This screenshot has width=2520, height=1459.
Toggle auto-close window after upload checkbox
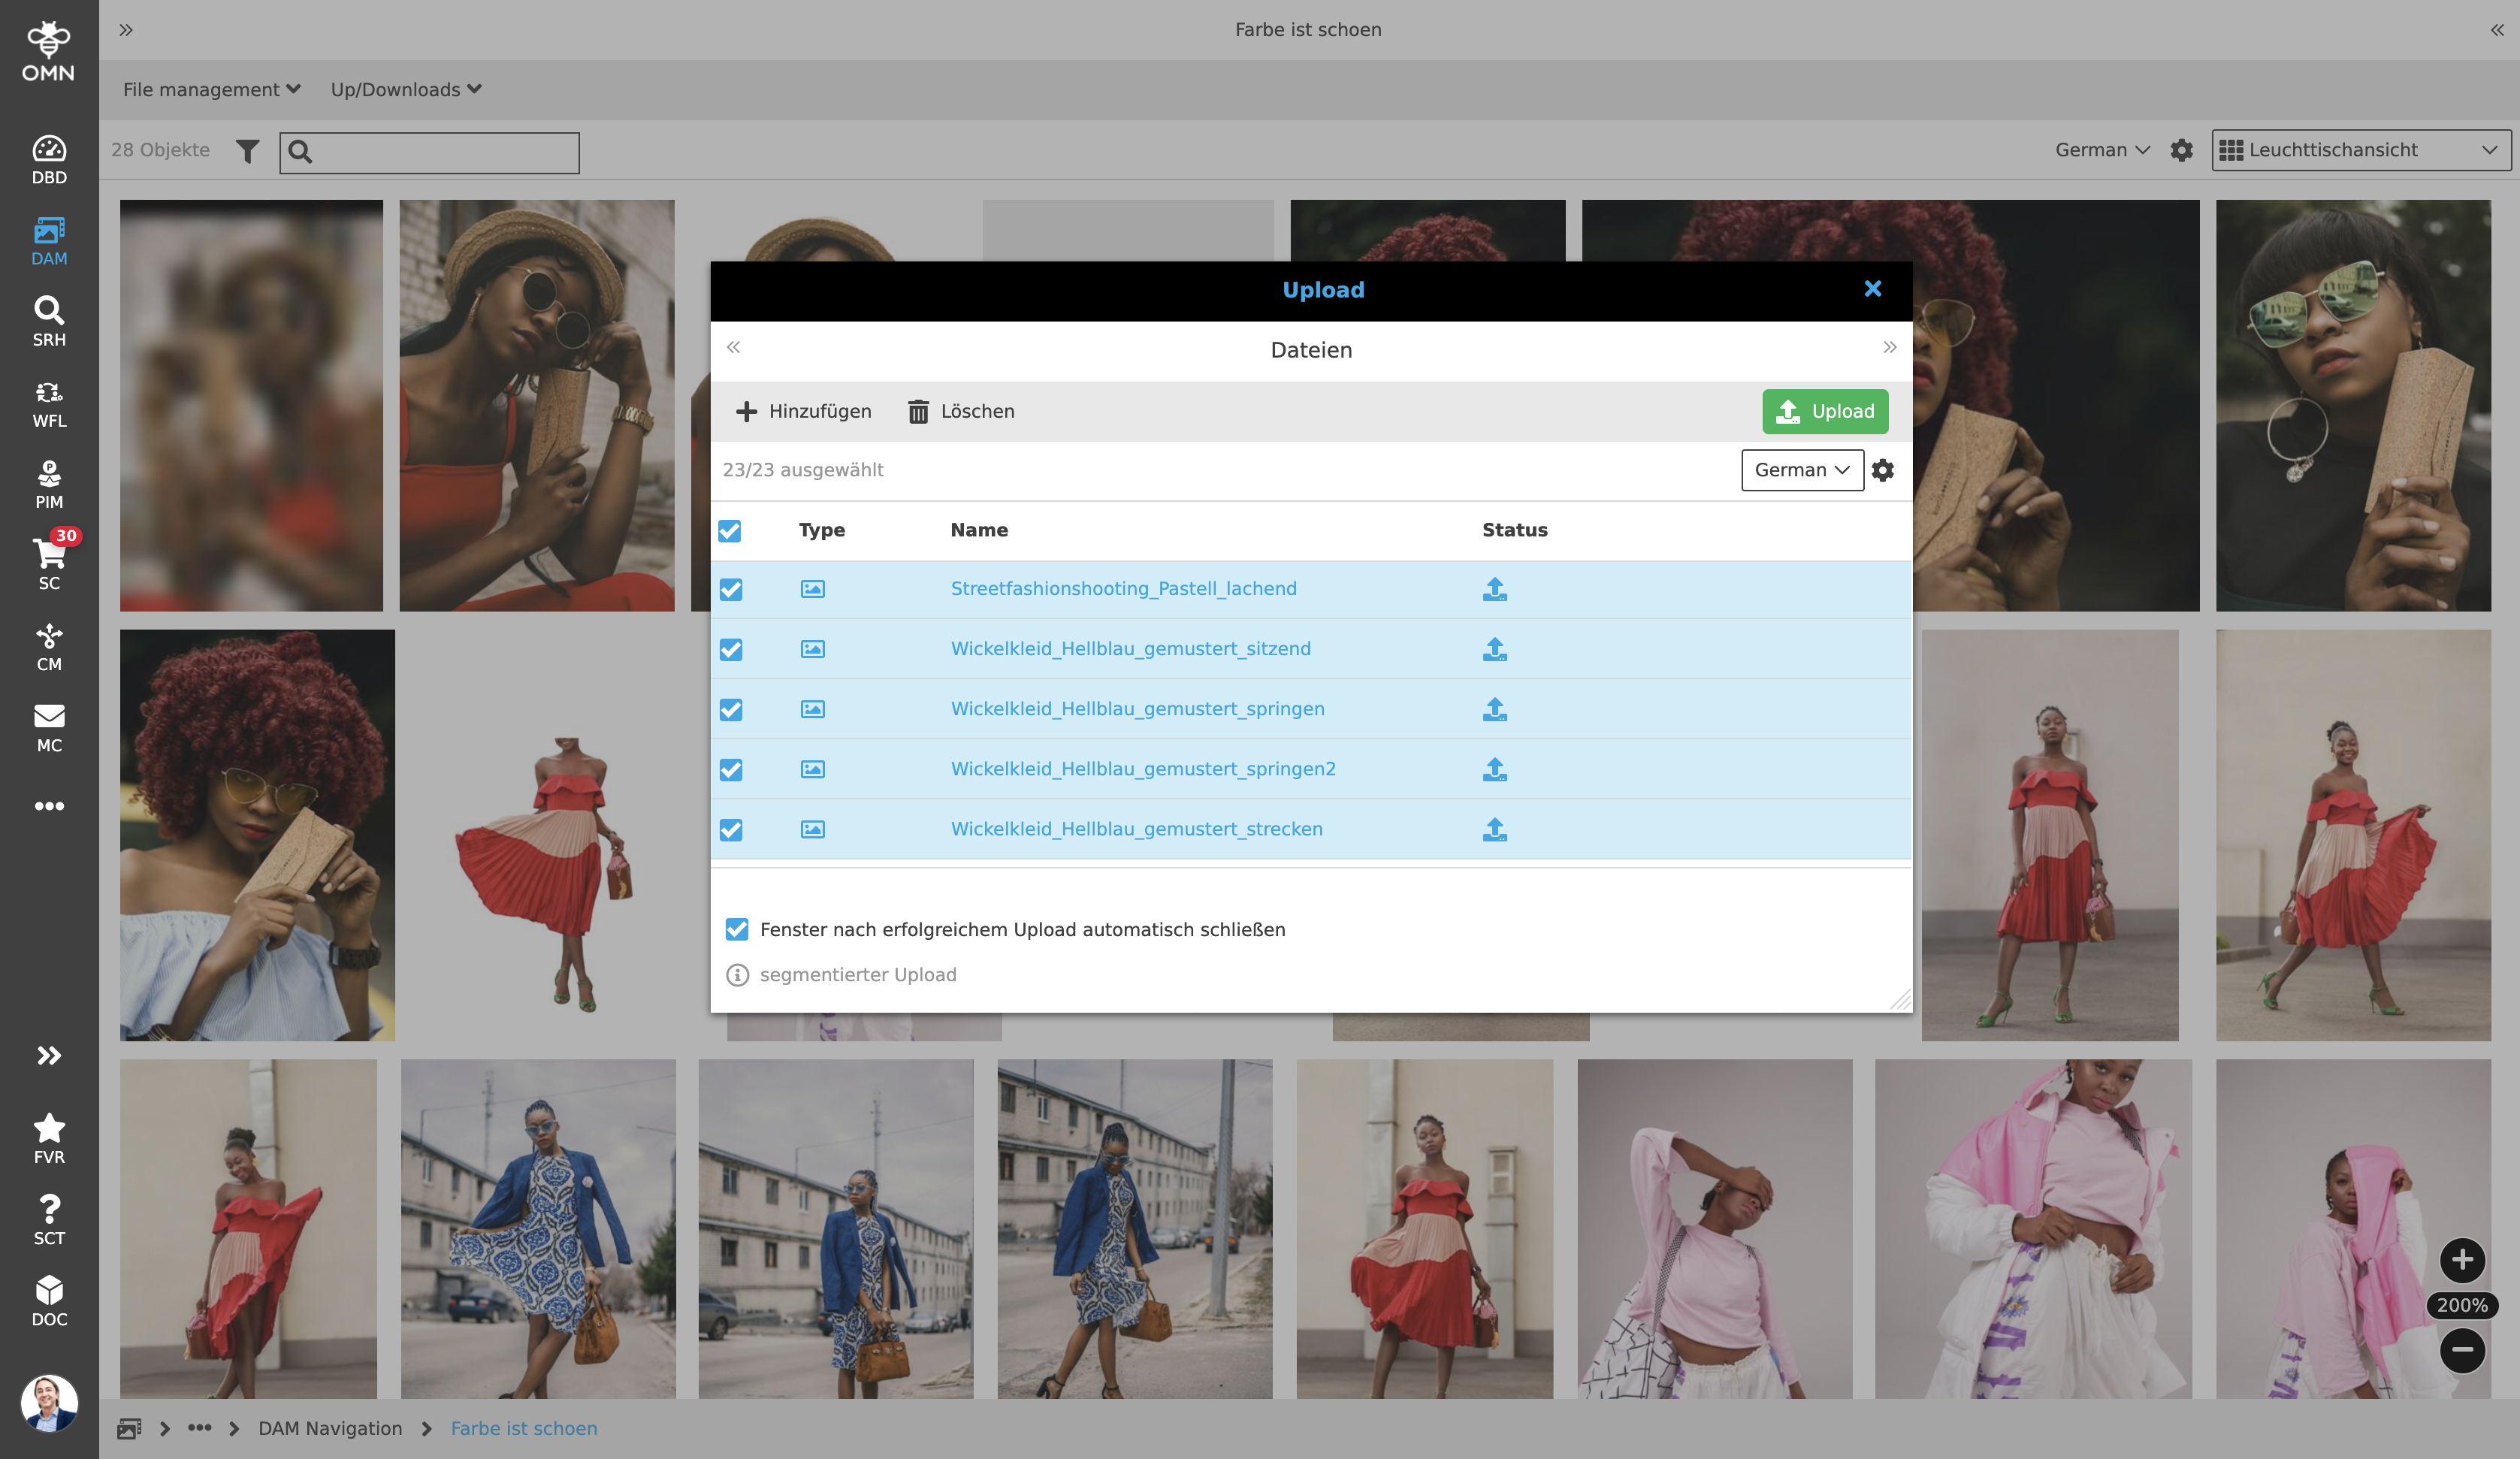737,929
